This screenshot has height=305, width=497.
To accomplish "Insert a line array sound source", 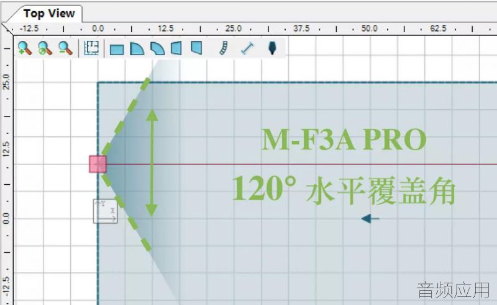I will point(224,48).
